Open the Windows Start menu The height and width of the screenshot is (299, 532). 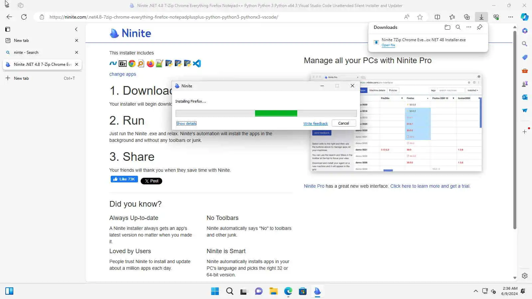(x=215, y=291)
